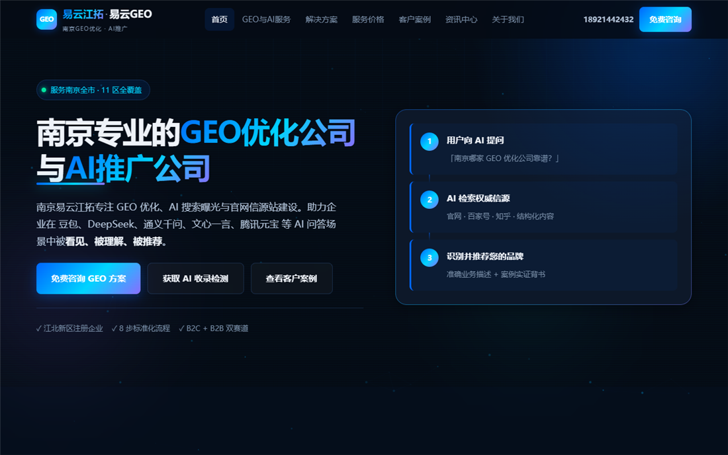Click the GEO logo icon
This screenshot has height=455, width=728.
(46, 19)
